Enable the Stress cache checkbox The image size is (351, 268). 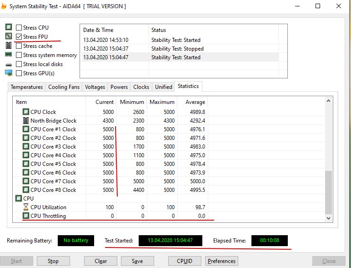coord(19,46)
